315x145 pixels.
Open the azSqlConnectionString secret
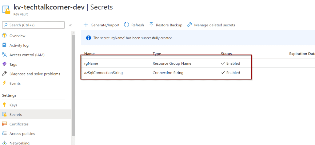point(103,73)
